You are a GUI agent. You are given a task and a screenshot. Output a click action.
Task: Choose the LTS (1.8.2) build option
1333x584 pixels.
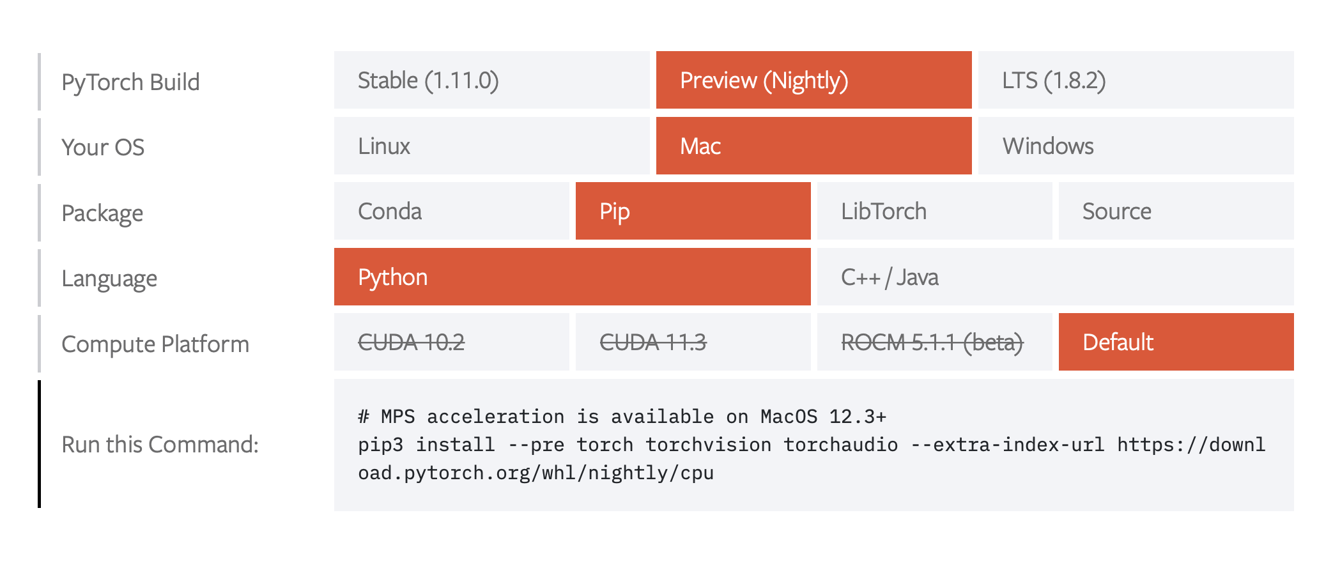(1135, 81)
